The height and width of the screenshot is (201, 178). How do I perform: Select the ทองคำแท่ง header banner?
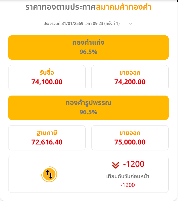coord(88,47)
